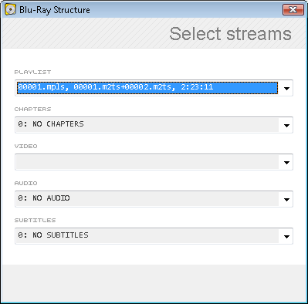Click the '0: NO AUDIO' combo box

click(x=154, y=199)
